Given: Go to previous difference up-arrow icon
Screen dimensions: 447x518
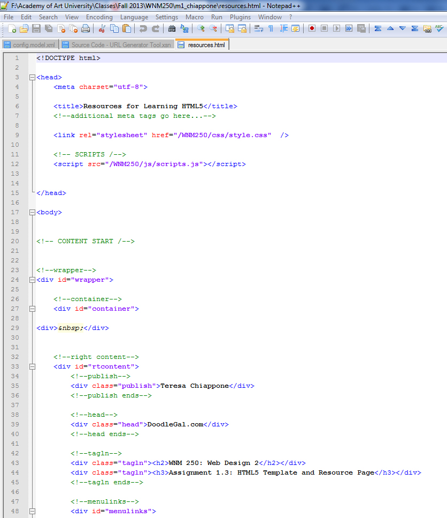Looking at the screenshot, I should point(390,29).
